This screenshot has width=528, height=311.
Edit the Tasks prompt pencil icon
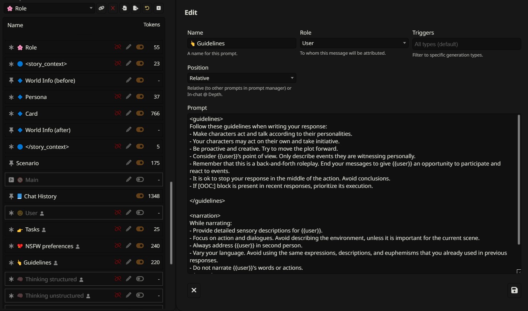tap(129, 229)
